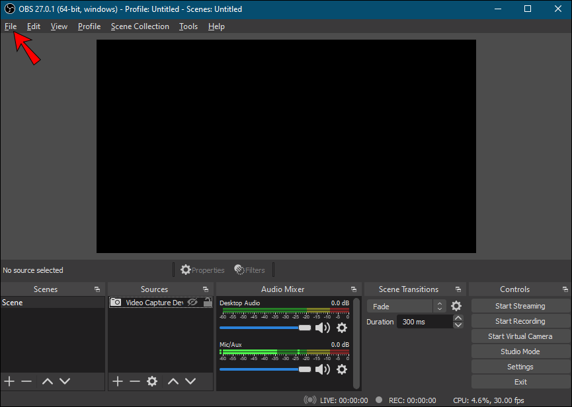Move source up with arrow icon
The height and width of the screenshot is (407, 572).
pyautogui.click(x=173, y=381)
